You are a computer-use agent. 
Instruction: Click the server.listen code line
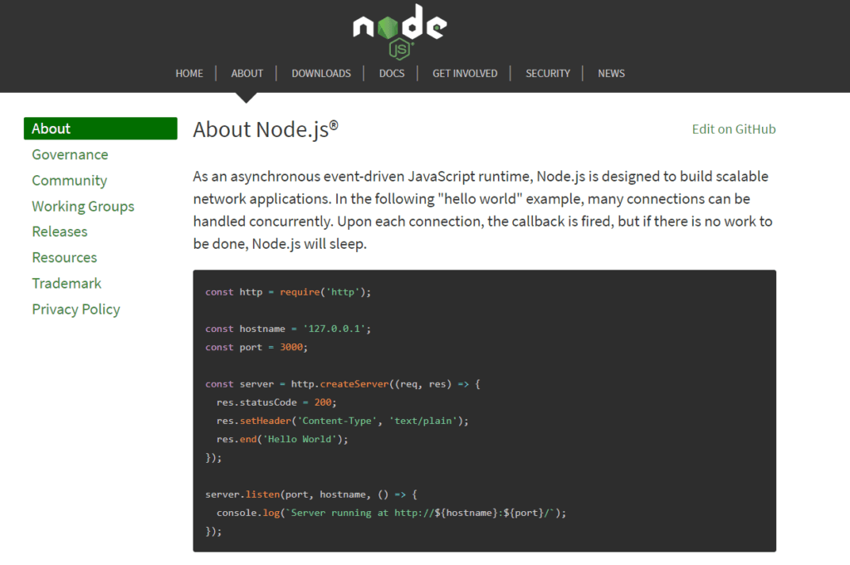click(x=311, y=494)
